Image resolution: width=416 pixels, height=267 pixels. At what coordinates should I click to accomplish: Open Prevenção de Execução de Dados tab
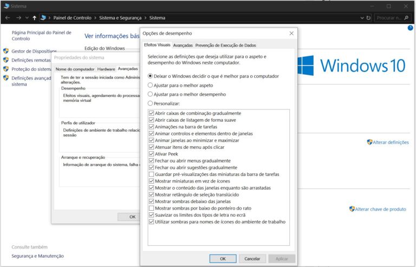(225, 45)
